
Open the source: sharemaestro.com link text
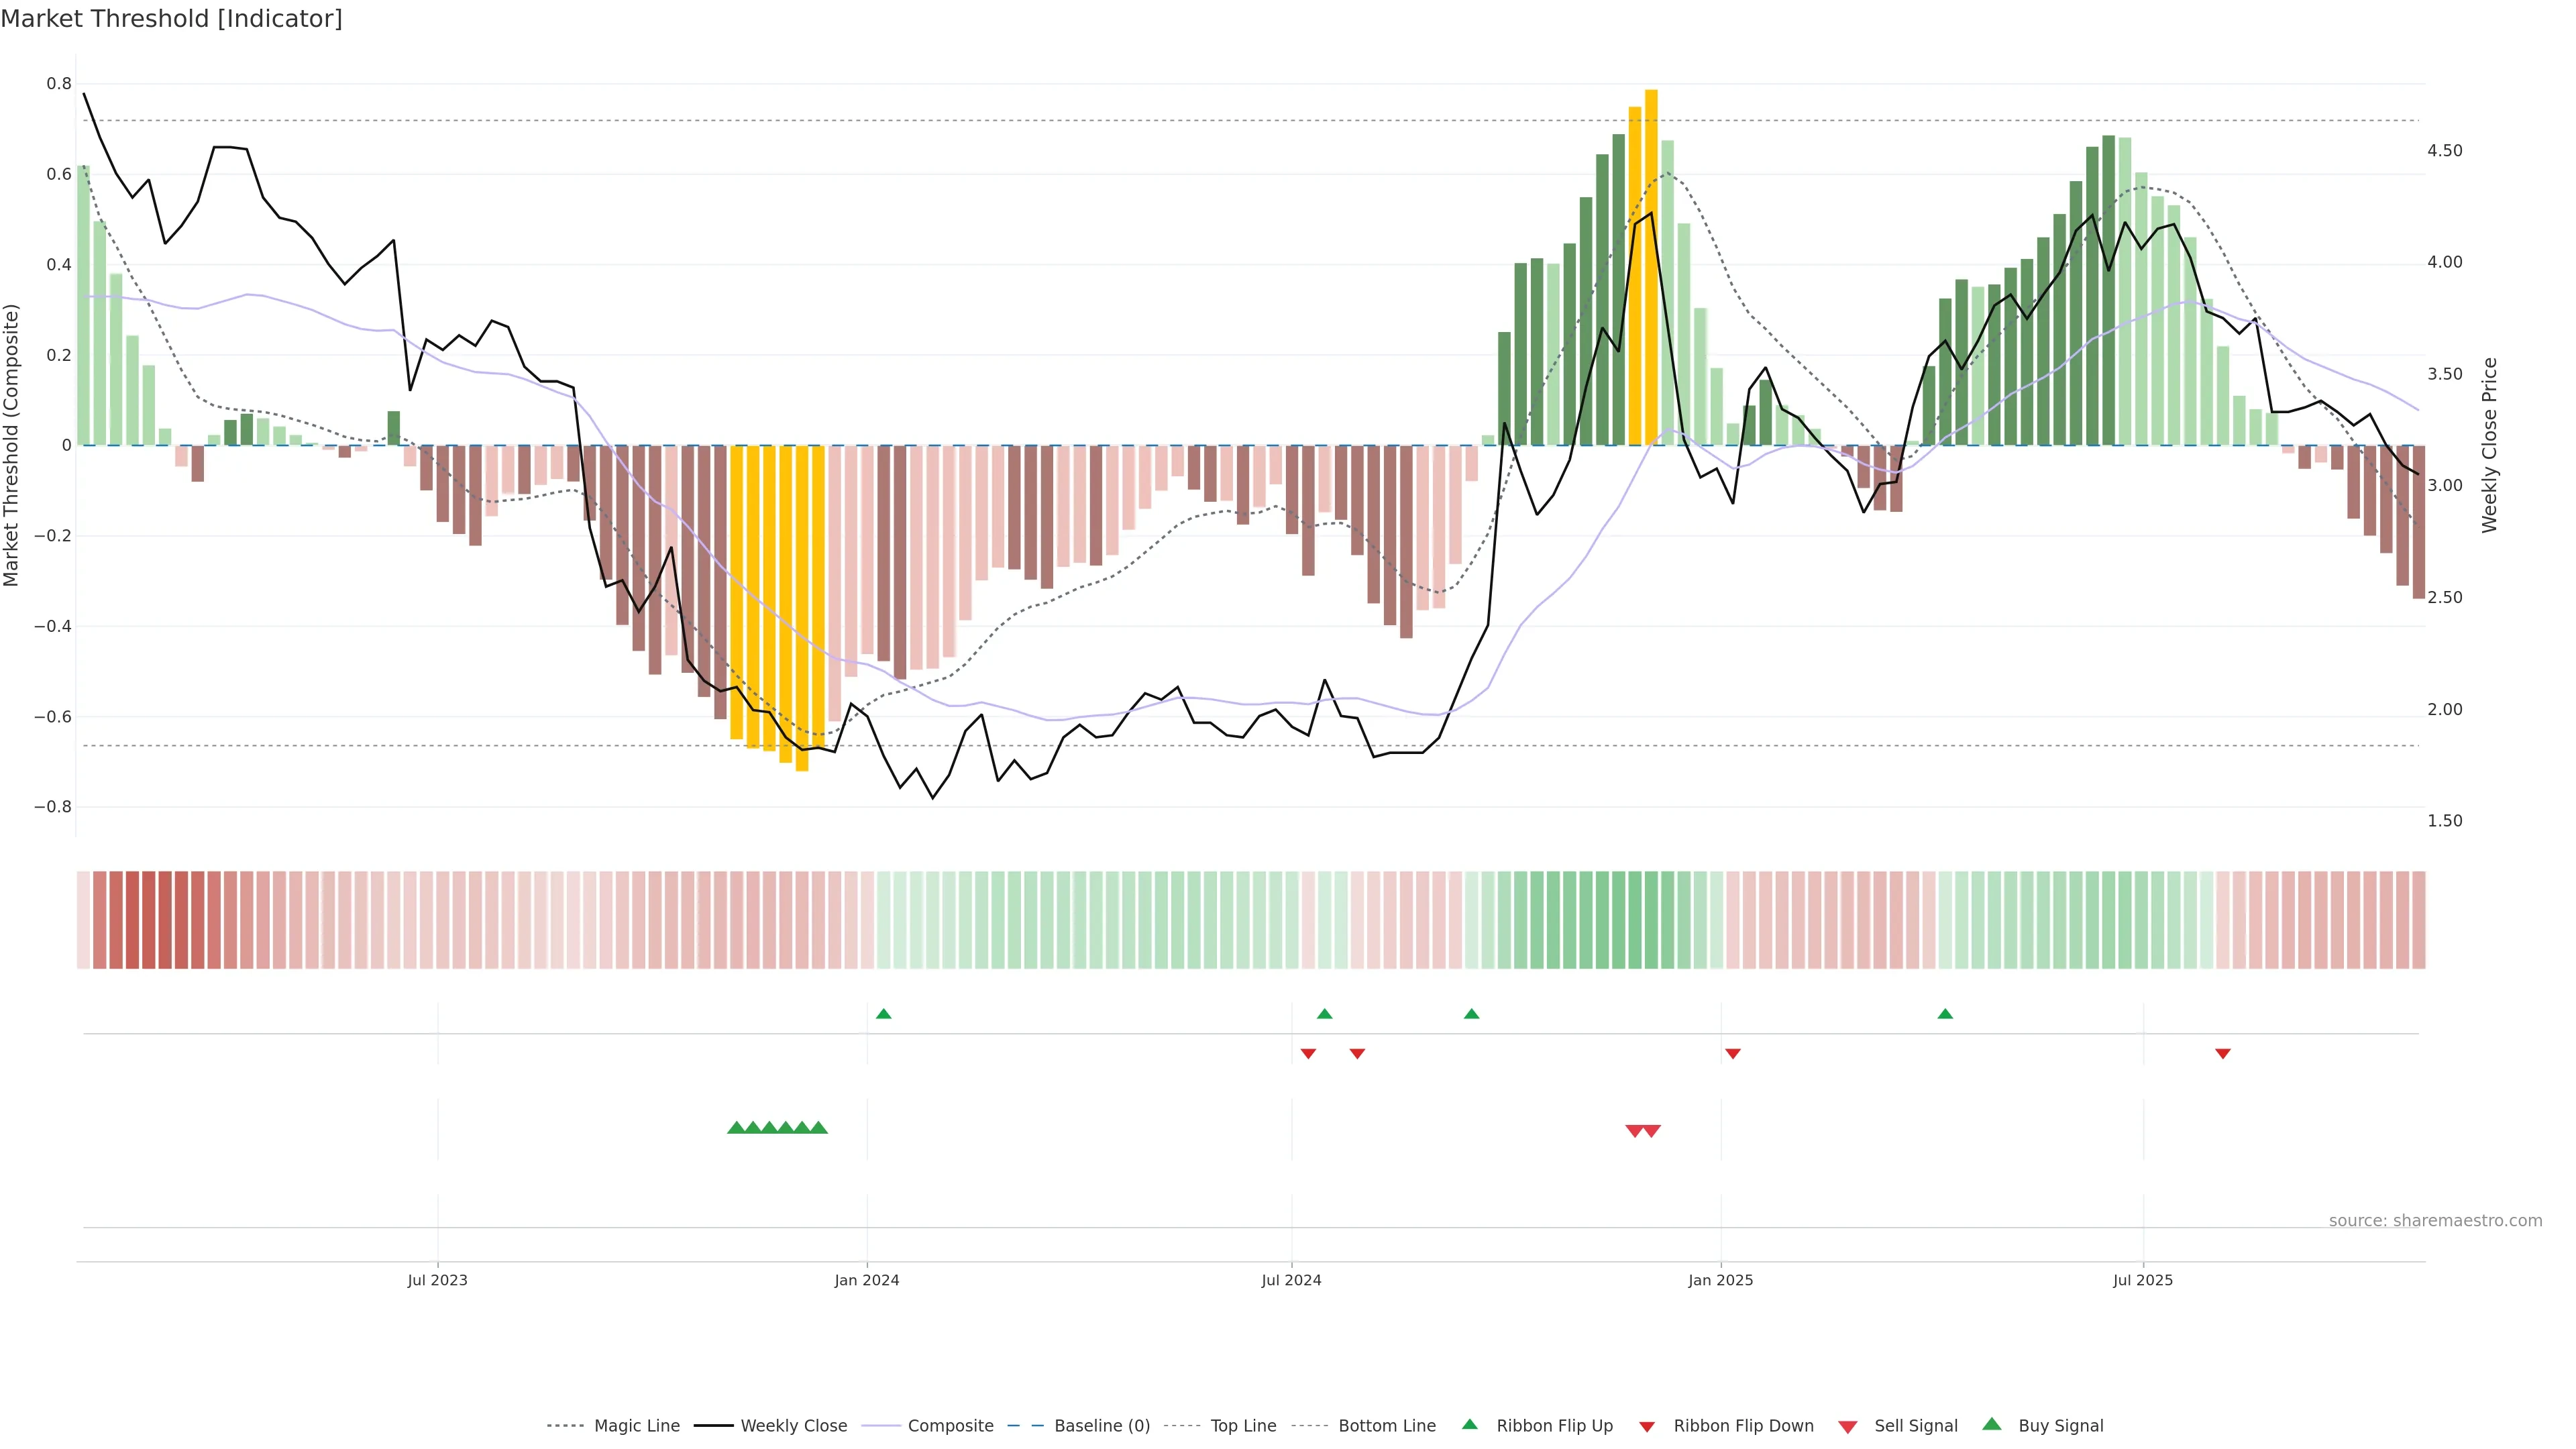2435,1221
